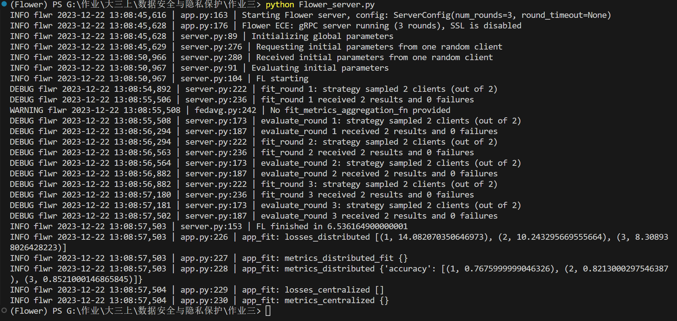Screen dimensions: 677x321
Task: Open the app.py:226 file reference
Action: click(x=204, y=237)
